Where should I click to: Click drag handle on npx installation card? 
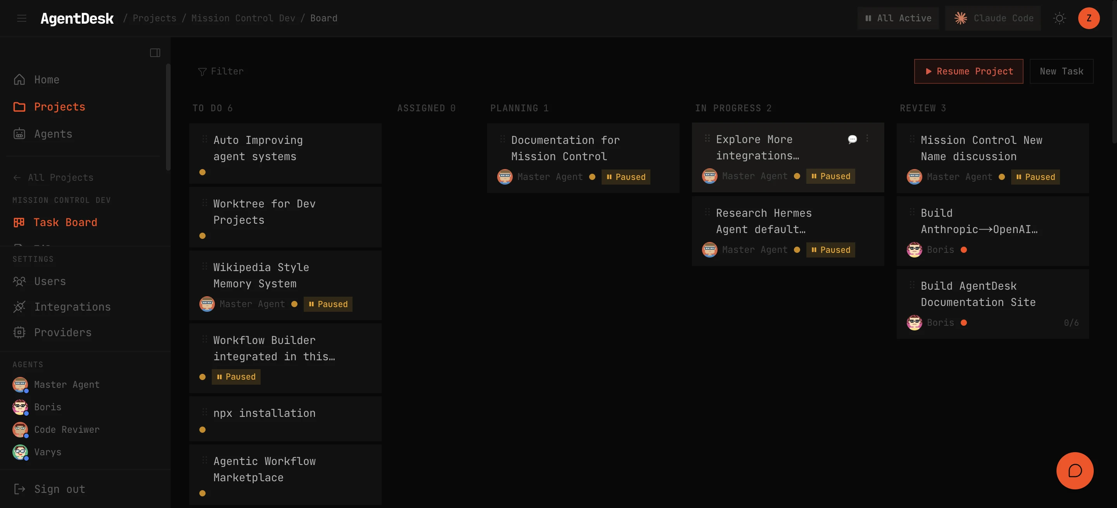pyautogui.click(x=204, y=412)
